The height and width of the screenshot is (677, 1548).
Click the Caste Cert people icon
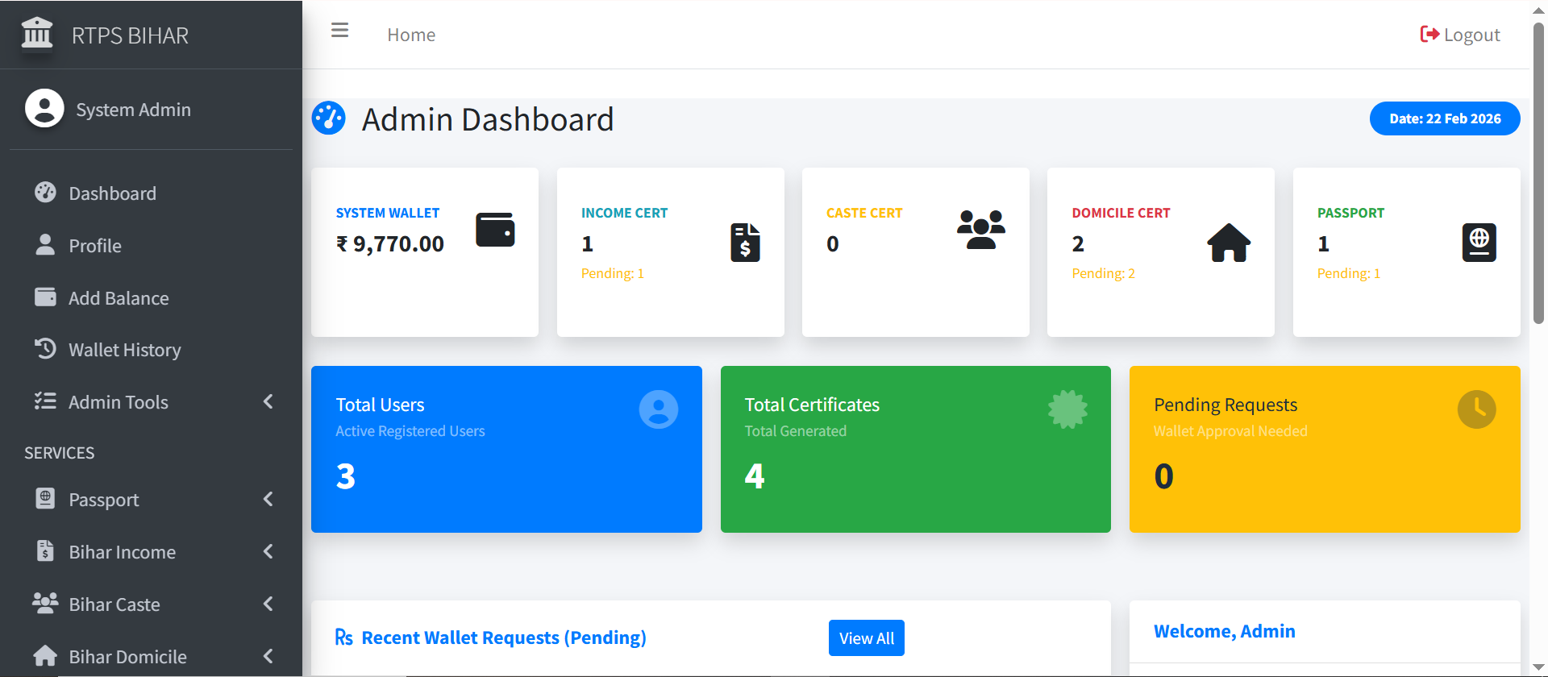point(980,230)
